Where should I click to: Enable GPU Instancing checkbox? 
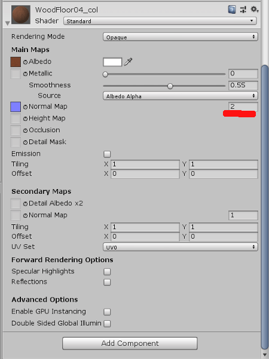click(107, 312)
